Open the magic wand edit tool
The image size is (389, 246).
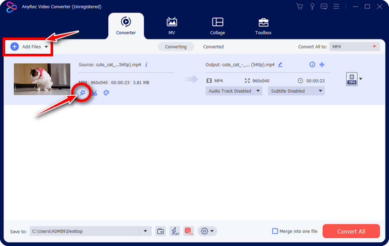[82, 93]
